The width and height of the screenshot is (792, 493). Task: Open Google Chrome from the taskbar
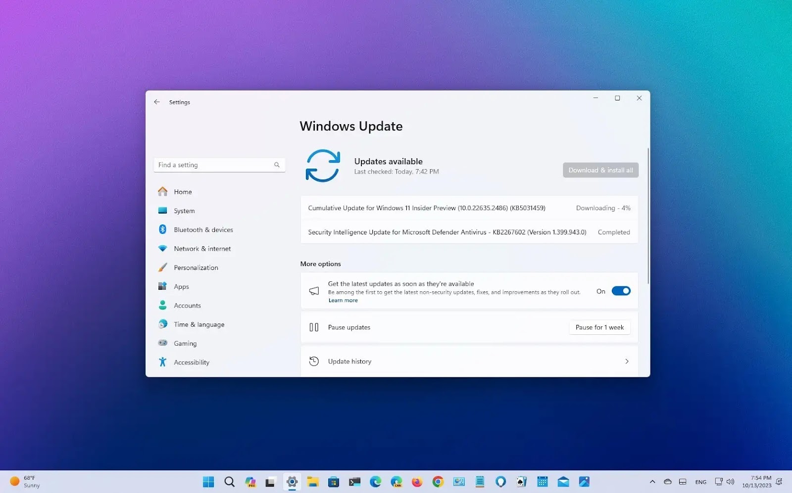[x=438, y=482]
